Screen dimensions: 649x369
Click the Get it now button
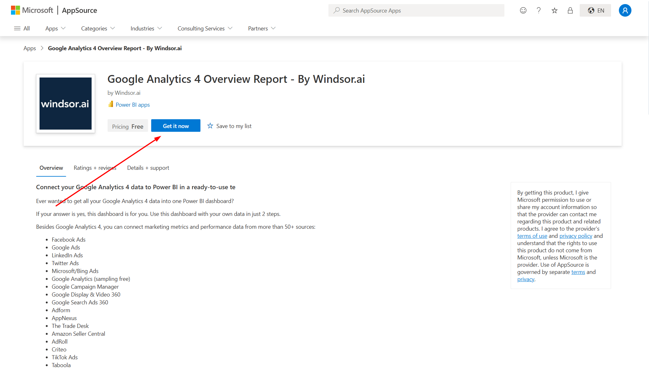[x=176, y=126]
